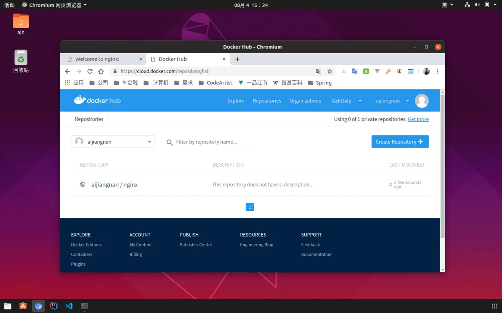Launch Files from the taskbar
This screenshot has height=313, width=502.
7,306
